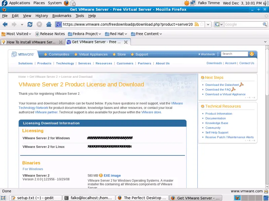The height and width of the screenshot is (201, 269).
Task: Click the Forward arrow navigation button
Action: pyautogui.click(x=14, y=24)
